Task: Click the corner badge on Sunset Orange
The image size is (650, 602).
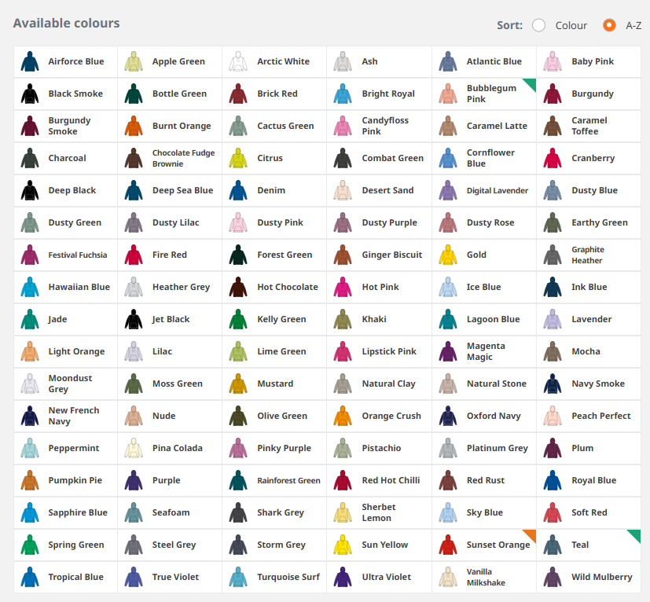Action: click(530, 534)
